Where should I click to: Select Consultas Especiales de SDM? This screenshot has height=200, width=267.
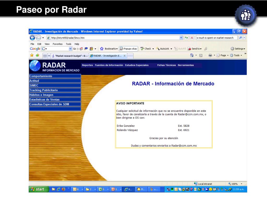(55, 104)
